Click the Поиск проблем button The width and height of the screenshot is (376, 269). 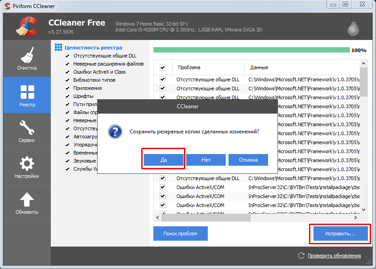pos(180,234)
